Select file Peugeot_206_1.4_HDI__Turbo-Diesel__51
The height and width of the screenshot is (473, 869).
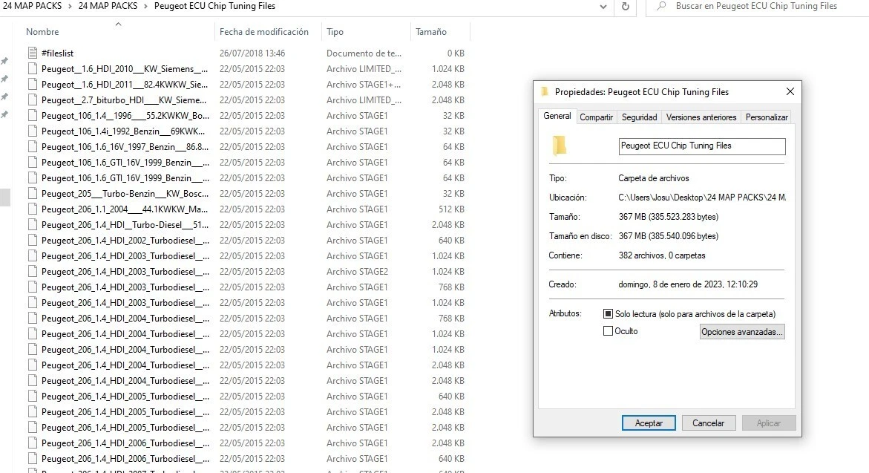tap(125, 224)
